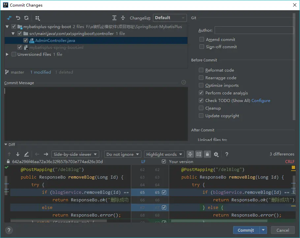Open the Side-by-side viewer dropdown
The image size is (300, 238).
(75, 154)
